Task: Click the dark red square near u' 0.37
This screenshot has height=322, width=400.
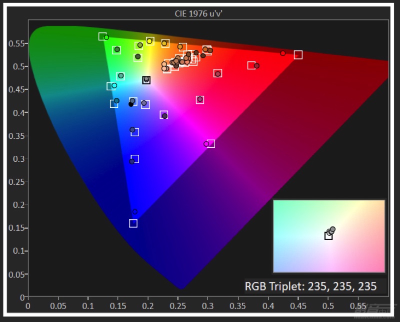Action: pos(251,65)
